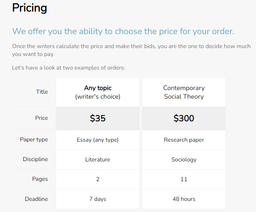Click the Contemporary Social Theory title cell
256x212 pixels.
click(x=184, y=92)
